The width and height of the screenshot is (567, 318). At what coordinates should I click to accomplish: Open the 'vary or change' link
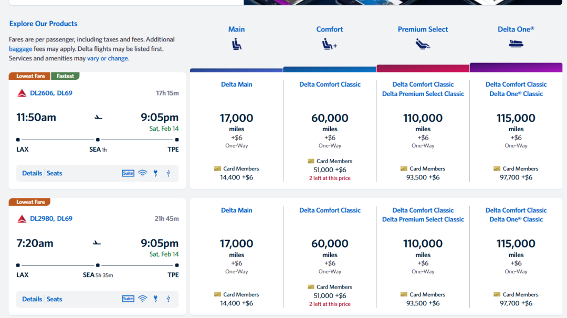pyautogui.click(x=108, y=58)
